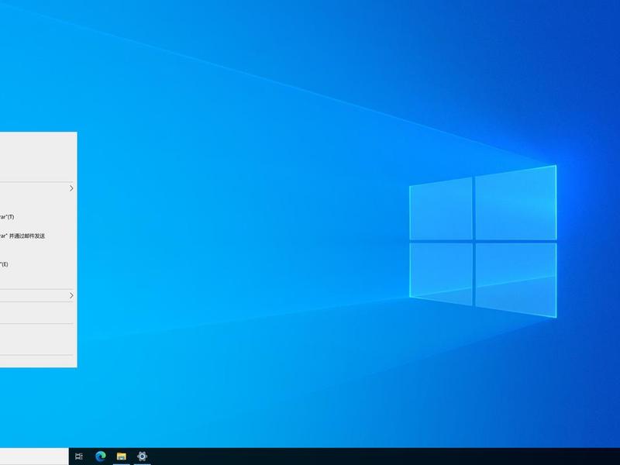
Task: Expand the submenu arrow above the rar(T) entry
Action: coord(71,188)
